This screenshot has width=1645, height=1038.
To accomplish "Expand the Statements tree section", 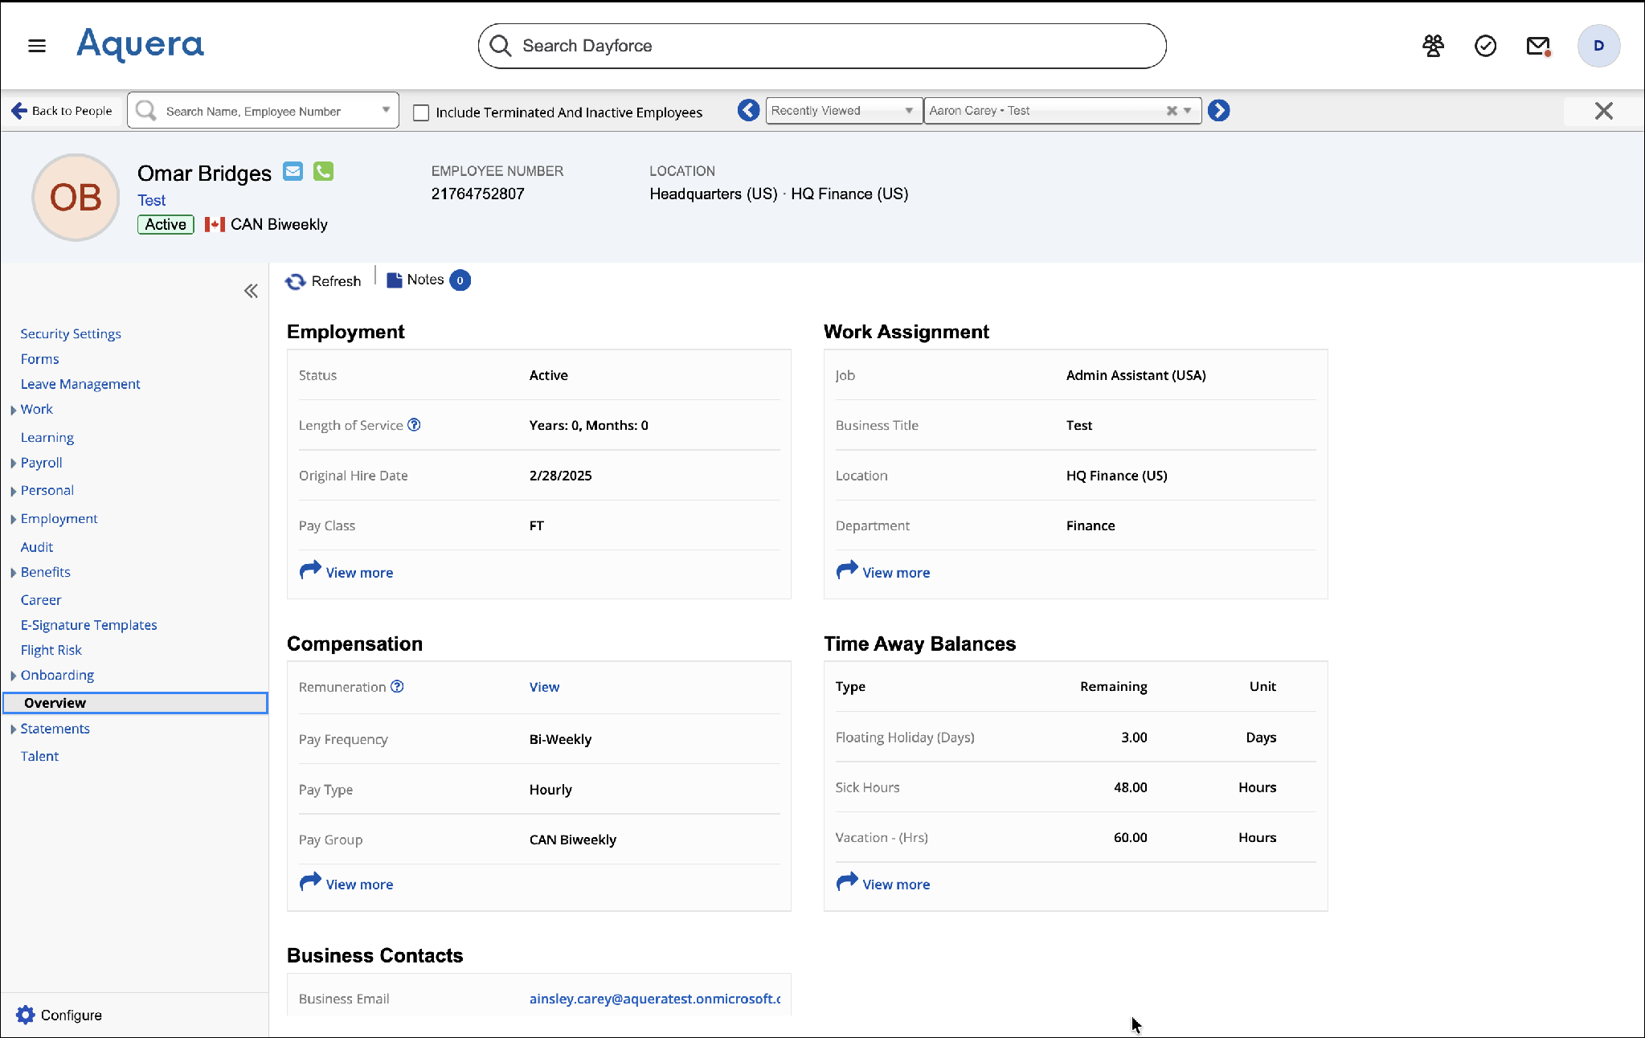I will (x=13, y=729).
